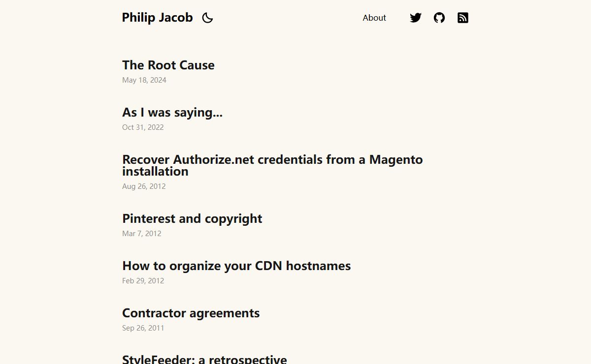Click the Philip Jacob site title

pos(157,18)
